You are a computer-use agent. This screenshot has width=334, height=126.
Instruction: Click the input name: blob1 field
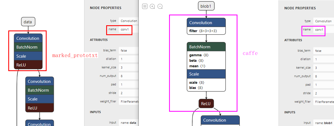click(x=324, y=123)
